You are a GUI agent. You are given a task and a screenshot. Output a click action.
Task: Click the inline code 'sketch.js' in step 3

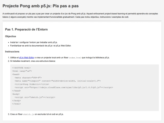29,114
